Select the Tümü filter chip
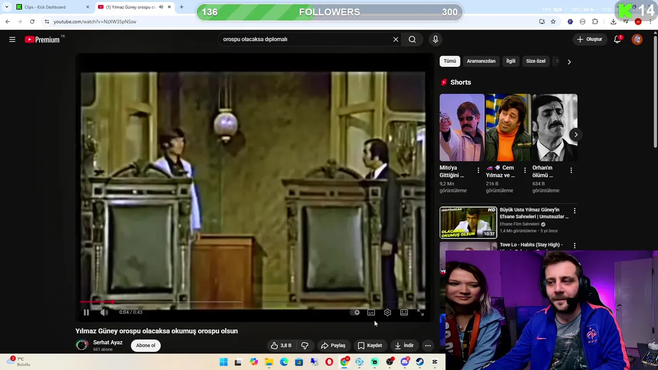 450,61
